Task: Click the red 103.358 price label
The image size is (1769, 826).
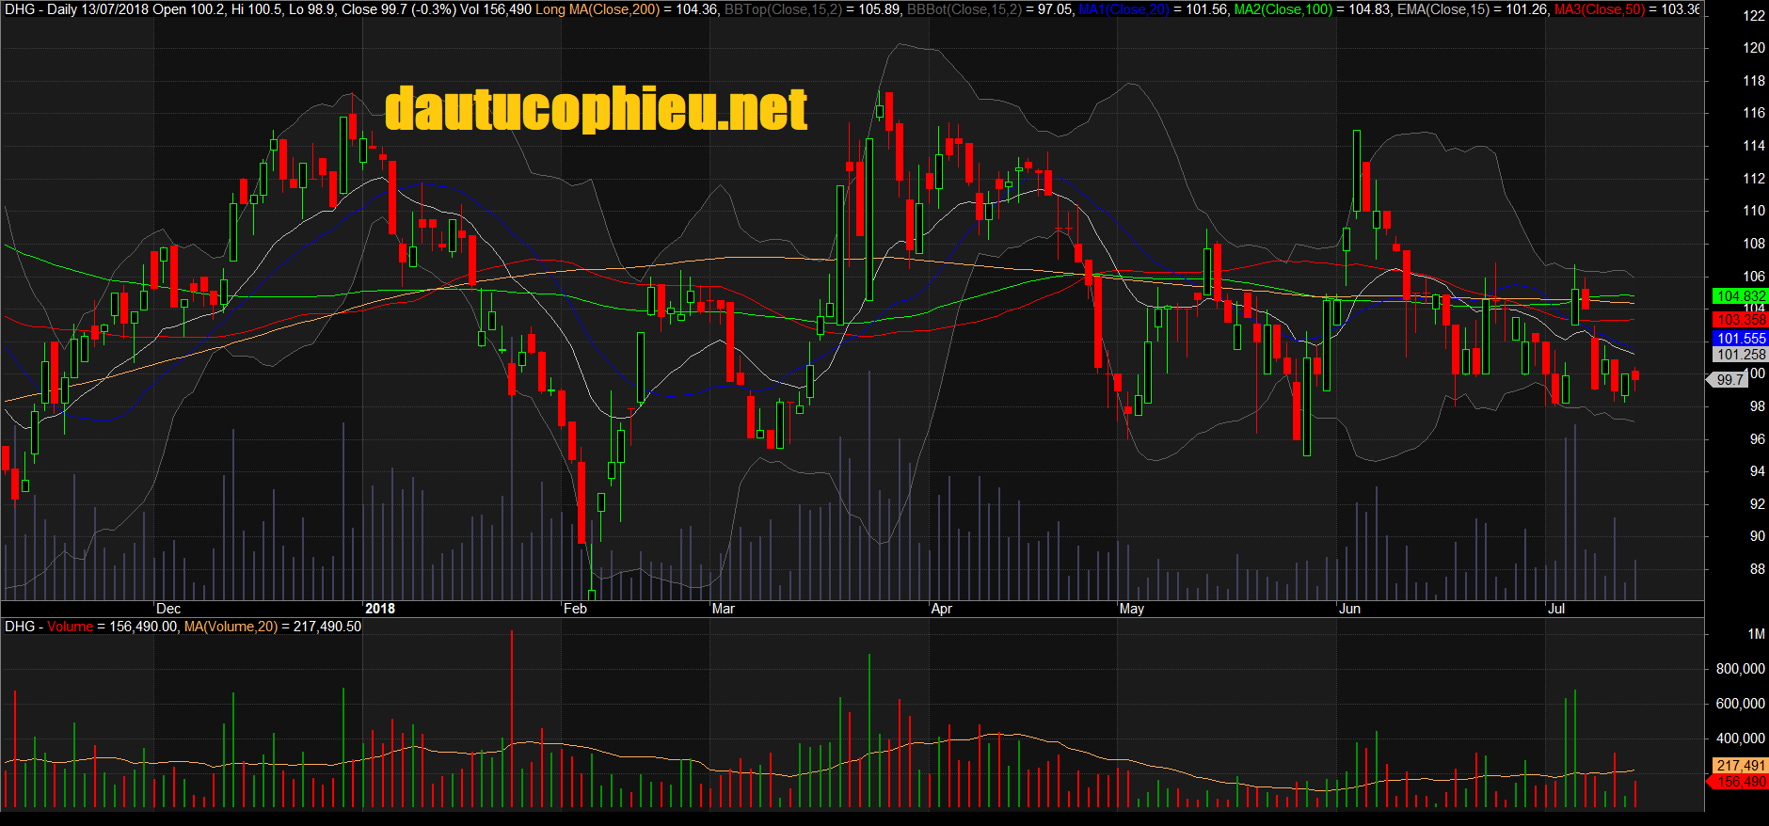Action: click(1740, 320)
